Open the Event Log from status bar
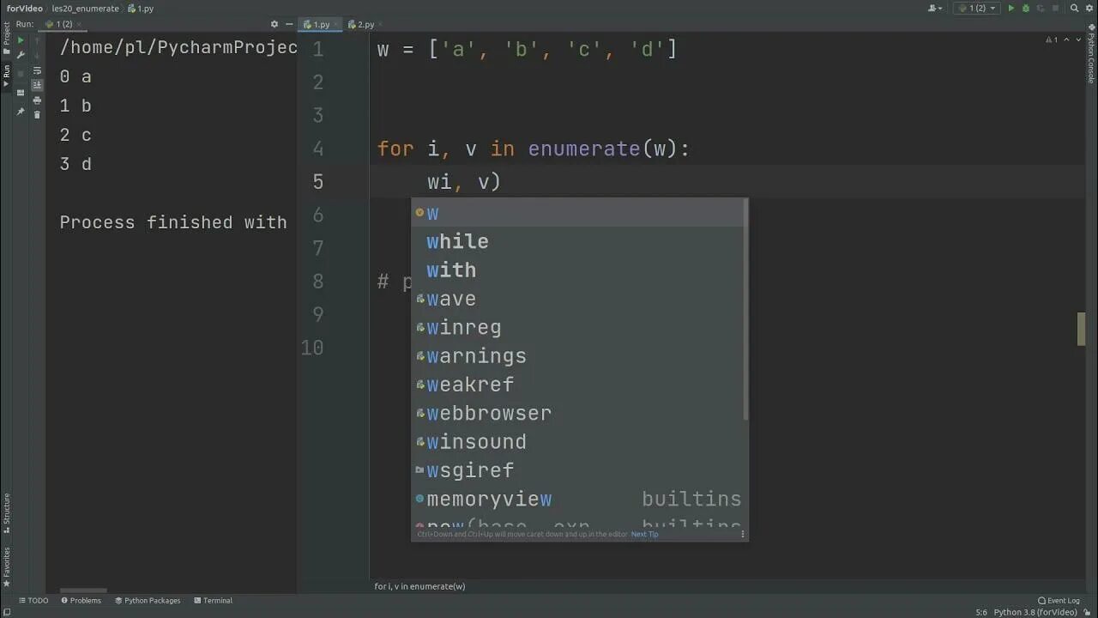 pos(1061,601)
